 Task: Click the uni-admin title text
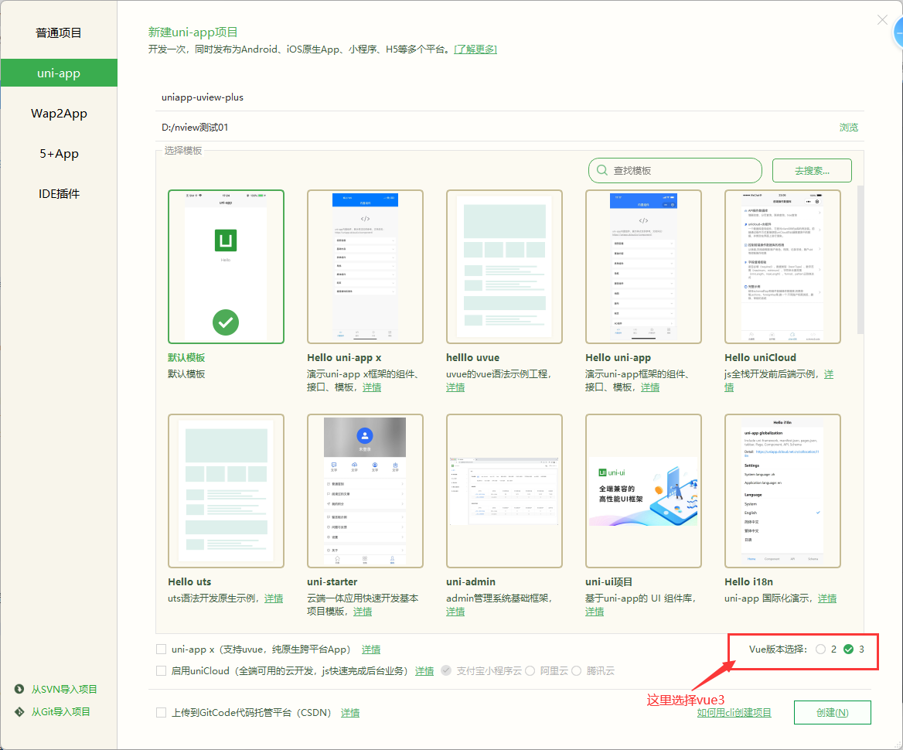[471, 581]
